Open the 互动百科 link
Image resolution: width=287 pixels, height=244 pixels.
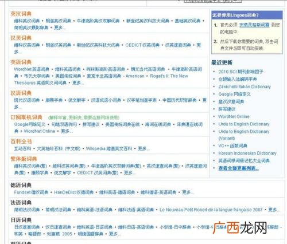pos(22,148)
